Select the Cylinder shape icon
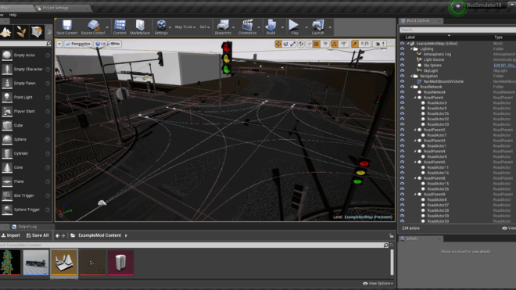The image size is (516, 290). click(x=6, y=153)
